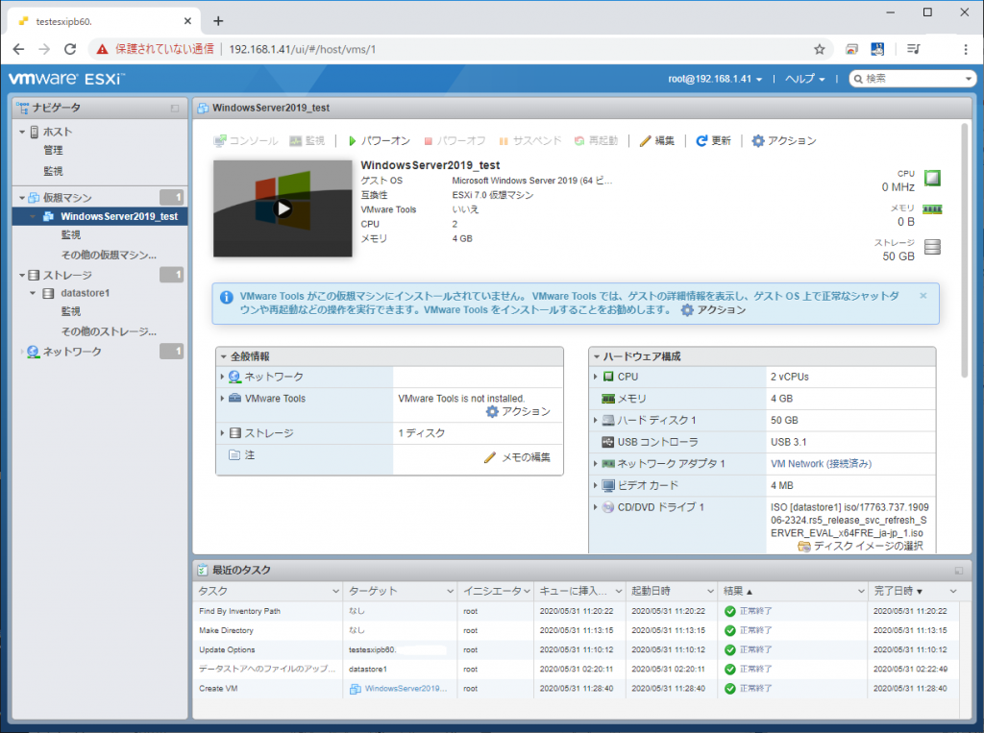Reload the browser page

(x=70, y=49)
